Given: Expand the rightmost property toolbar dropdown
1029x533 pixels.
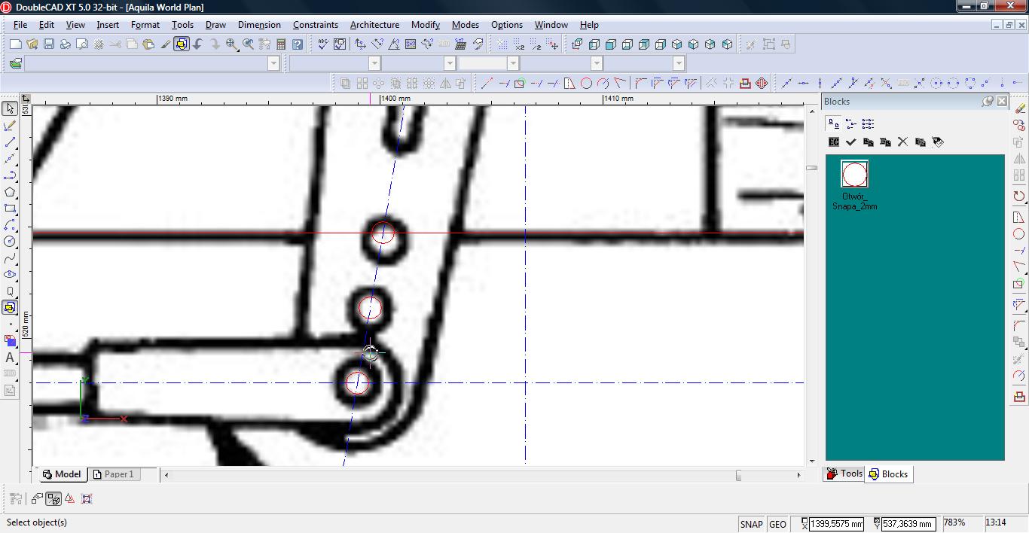Looking at the screenshot, I should click(678, 63).
